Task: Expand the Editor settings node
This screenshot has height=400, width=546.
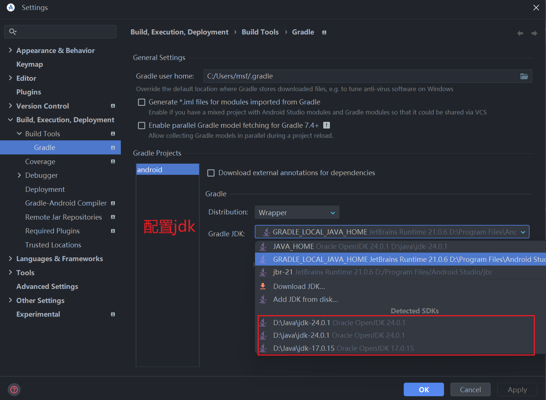Action: (10, 78)
